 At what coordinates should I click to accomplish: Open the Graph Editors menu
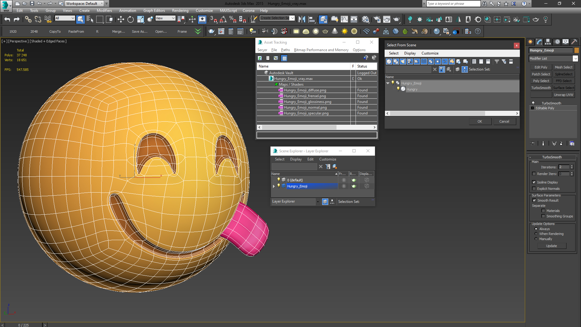click(x=154, y=11)
